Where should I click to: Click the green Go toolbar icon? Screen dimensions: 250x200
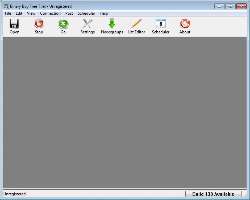tap(63, 24)
